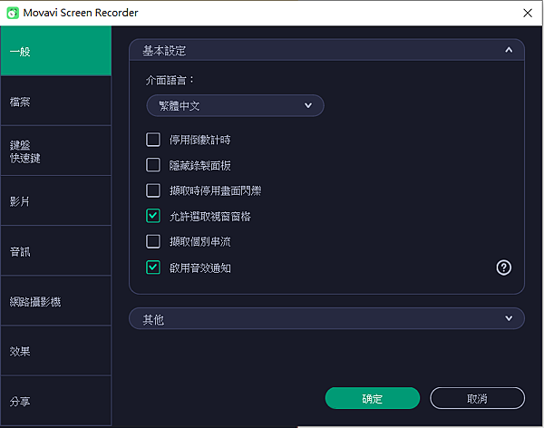
Task: Disable 啟用音效通知 checkbox
Action: tap(153, 267)
